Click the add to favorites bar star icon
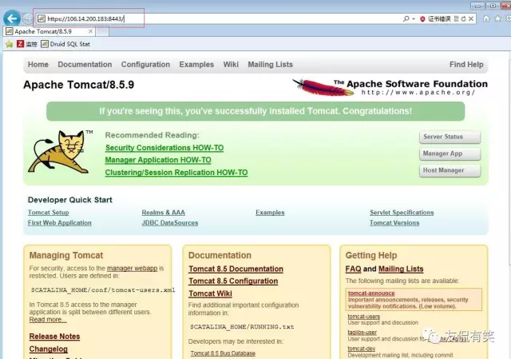 (x=10, y=44)
